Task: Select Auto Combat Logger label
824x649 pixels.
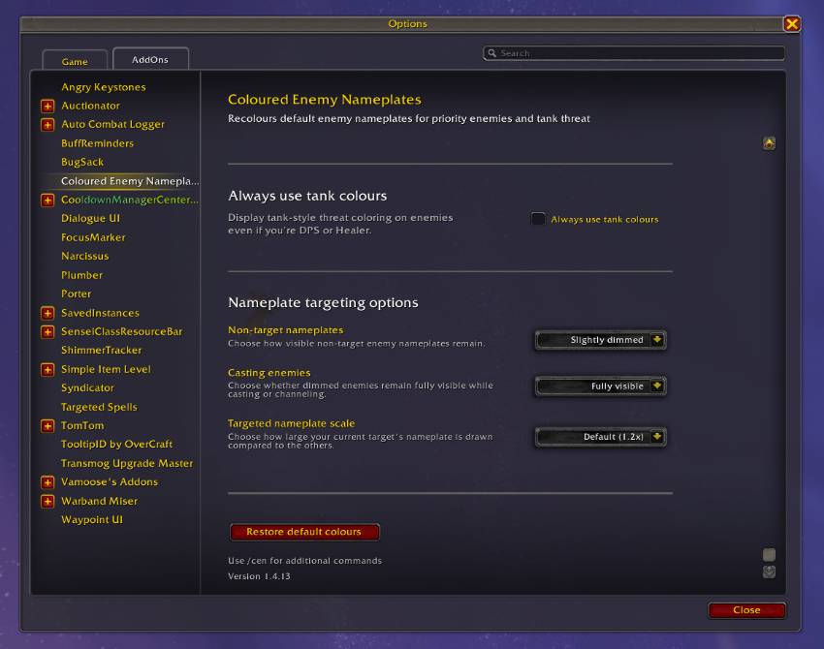Action: pyautogui.click(x=113, y=124)
